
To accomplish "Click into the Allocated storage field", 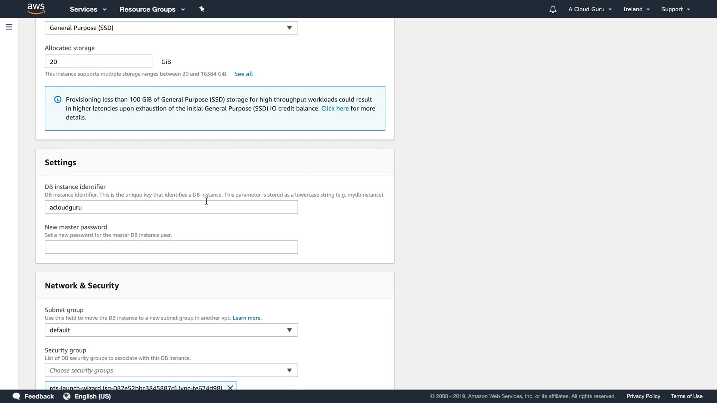I will pos(98,62).
